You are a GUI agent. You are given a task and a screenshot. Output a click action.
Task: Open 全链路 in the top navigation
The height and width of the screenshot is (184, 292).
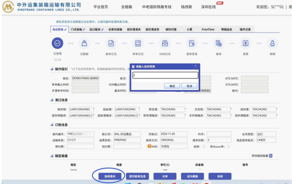(127, 7)
